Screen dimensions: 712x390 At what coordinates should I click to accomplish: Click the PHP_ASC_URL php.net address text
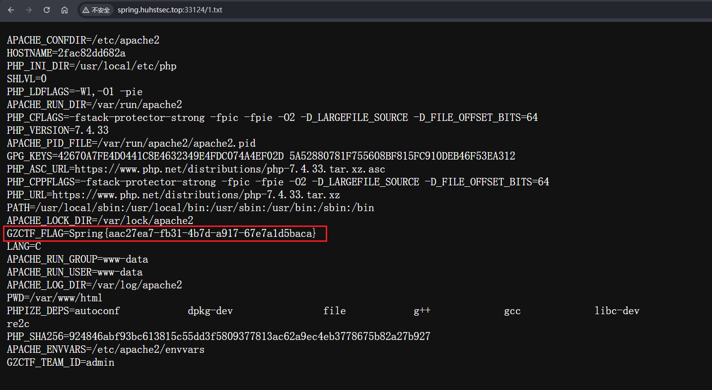(x=230, y=169)
